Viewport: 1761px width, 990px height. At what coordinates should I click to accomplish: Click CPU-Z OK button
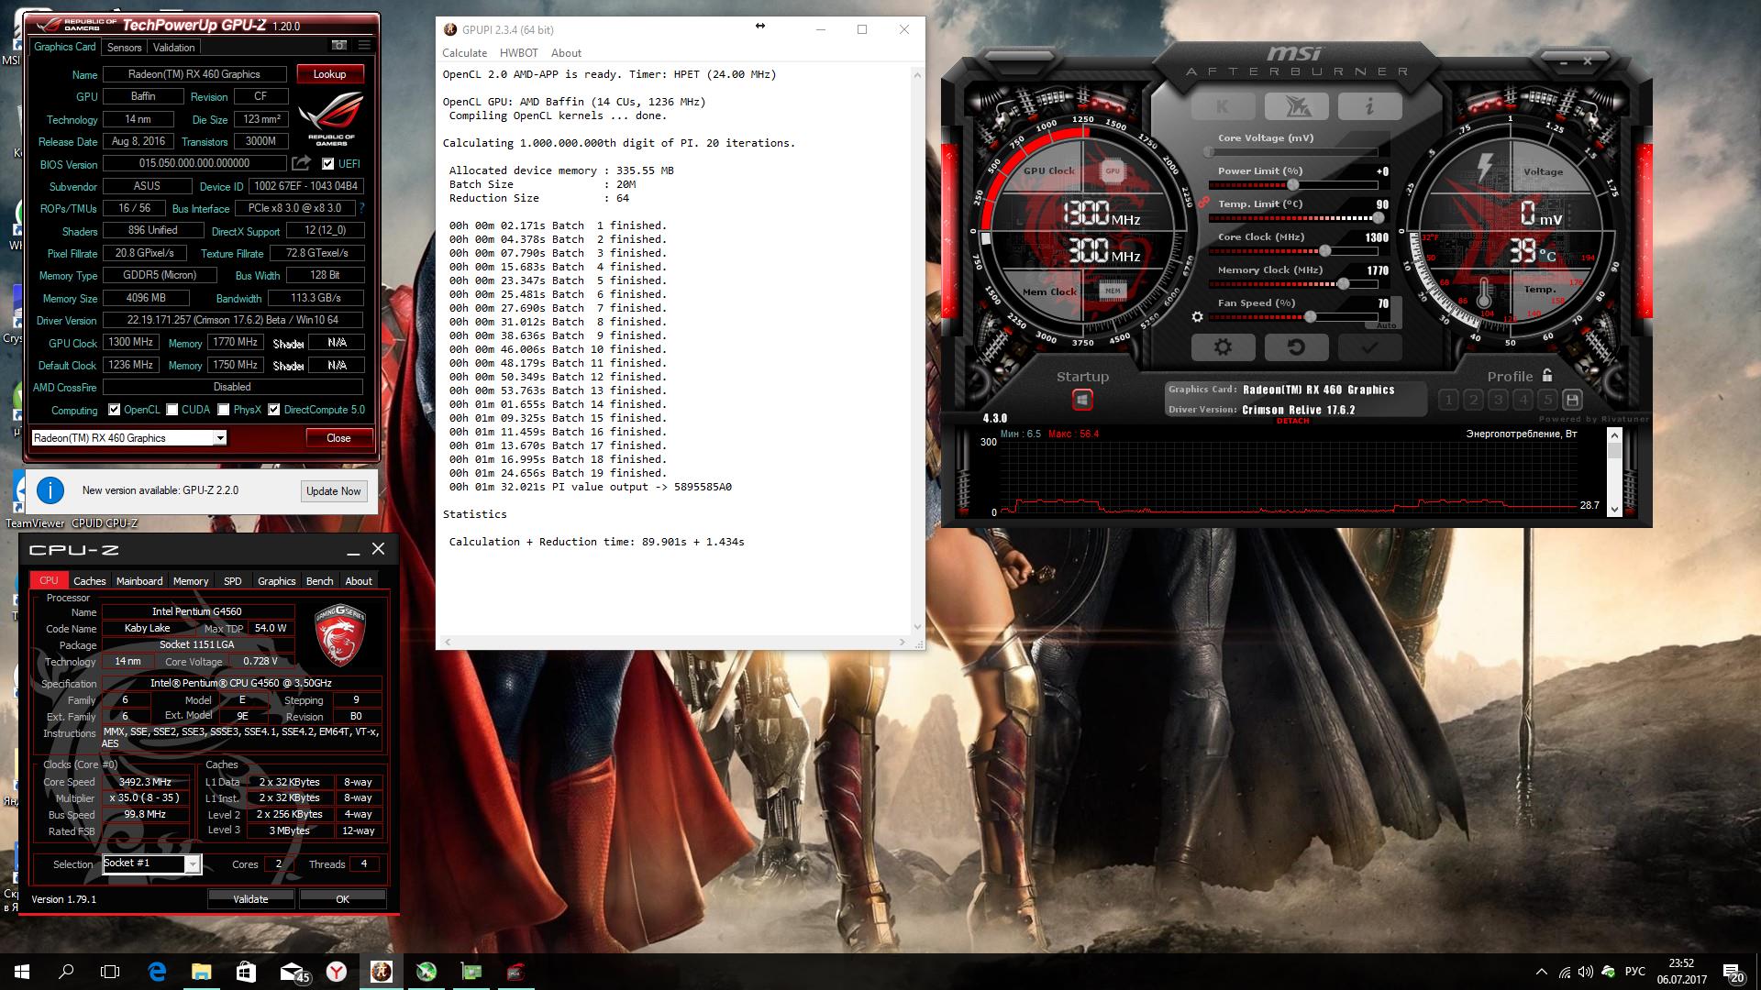[342, 899]
